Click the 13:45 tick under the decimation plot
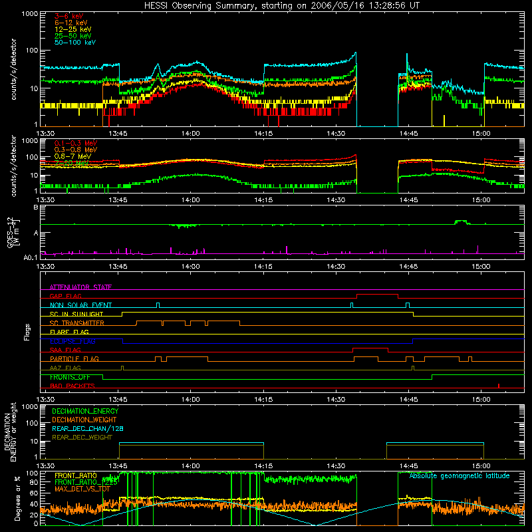The width and height of the screenshot is (532, 532). tap(118, 466)
